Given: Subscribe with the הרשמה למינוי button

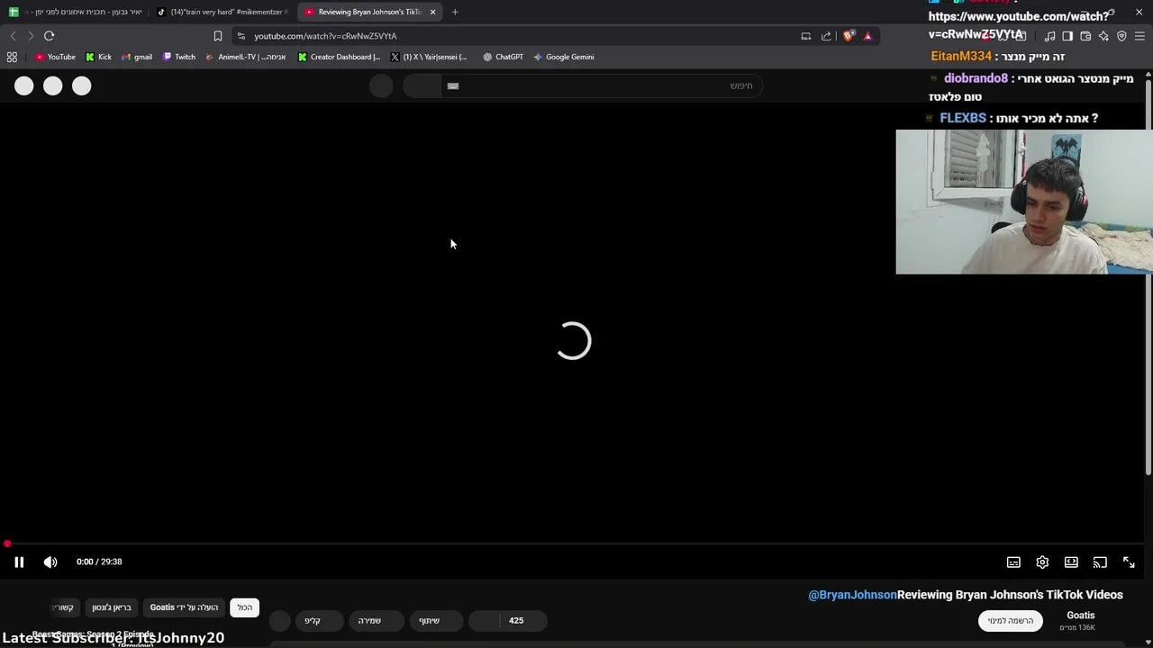Looking at the screenshot, I should (x=1010, y=620).
